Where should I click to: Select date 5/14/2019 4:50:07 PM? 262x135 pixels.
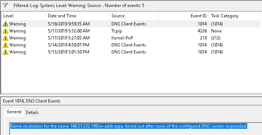69,45
